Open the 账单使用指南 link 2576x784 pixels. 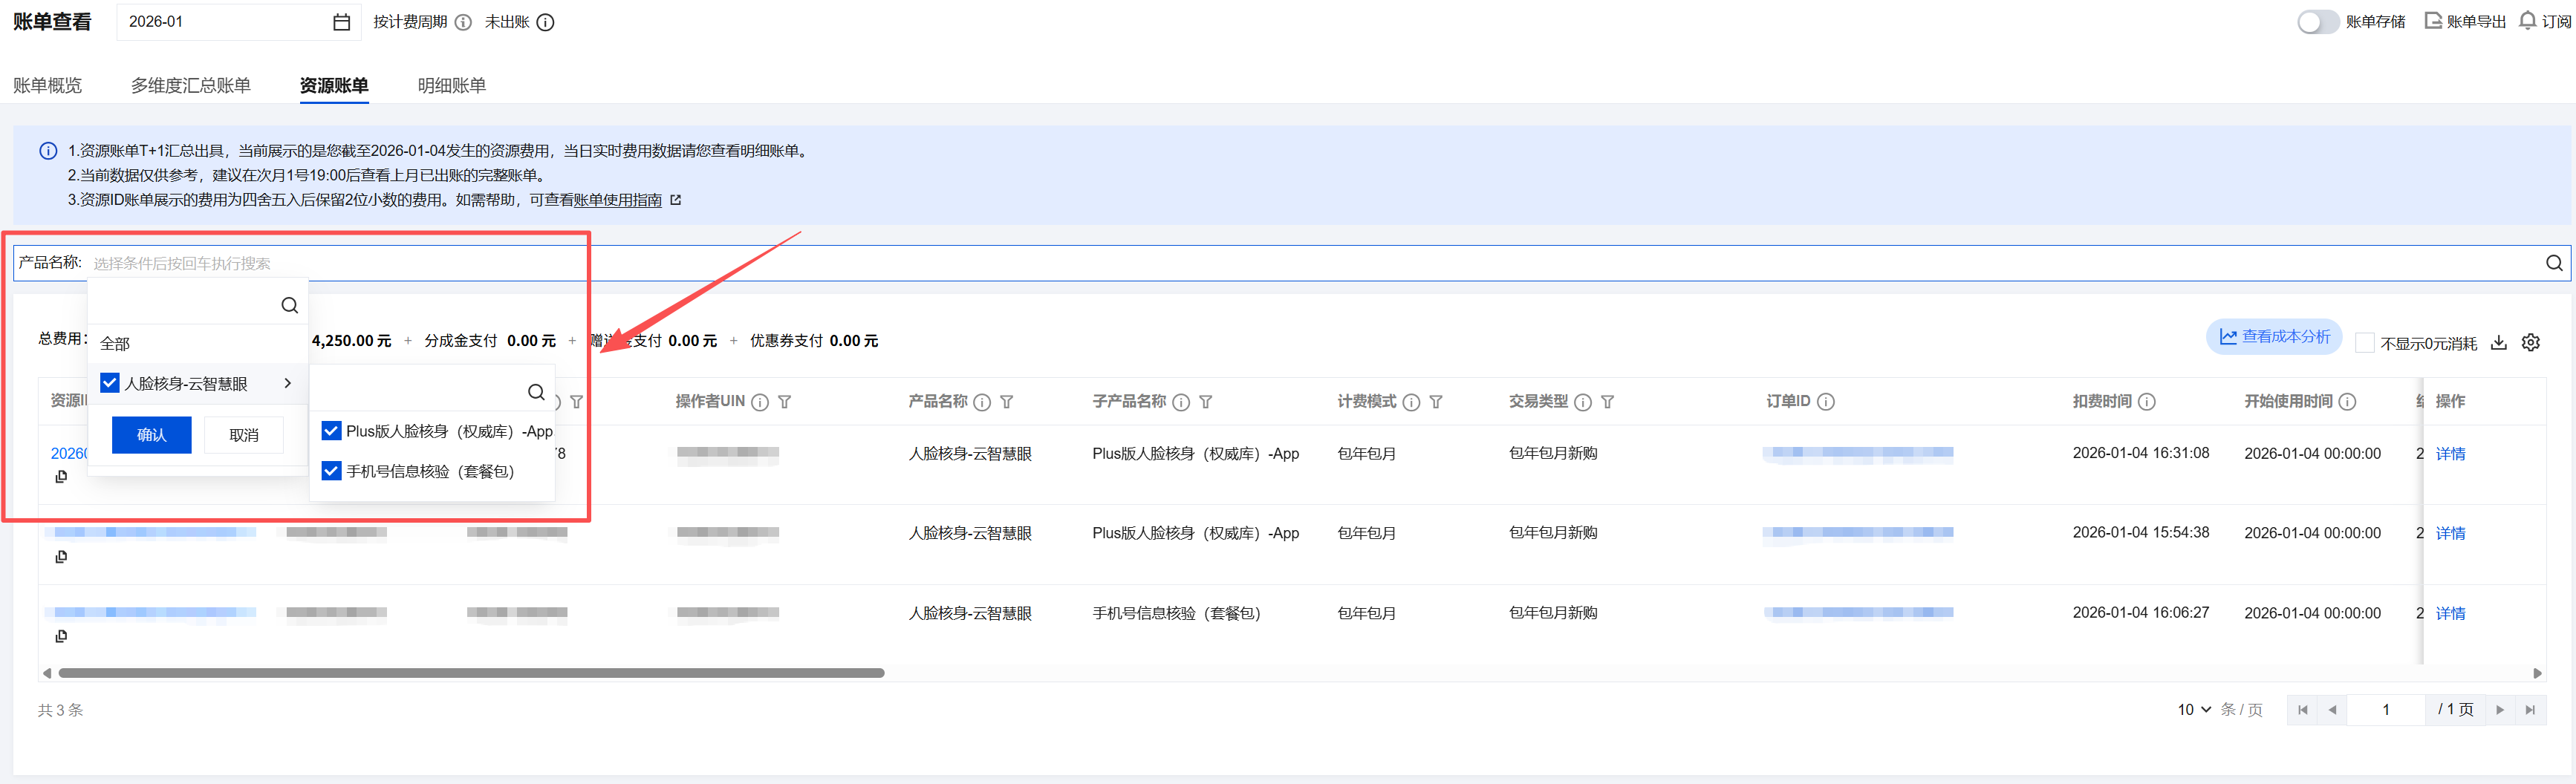618,200
